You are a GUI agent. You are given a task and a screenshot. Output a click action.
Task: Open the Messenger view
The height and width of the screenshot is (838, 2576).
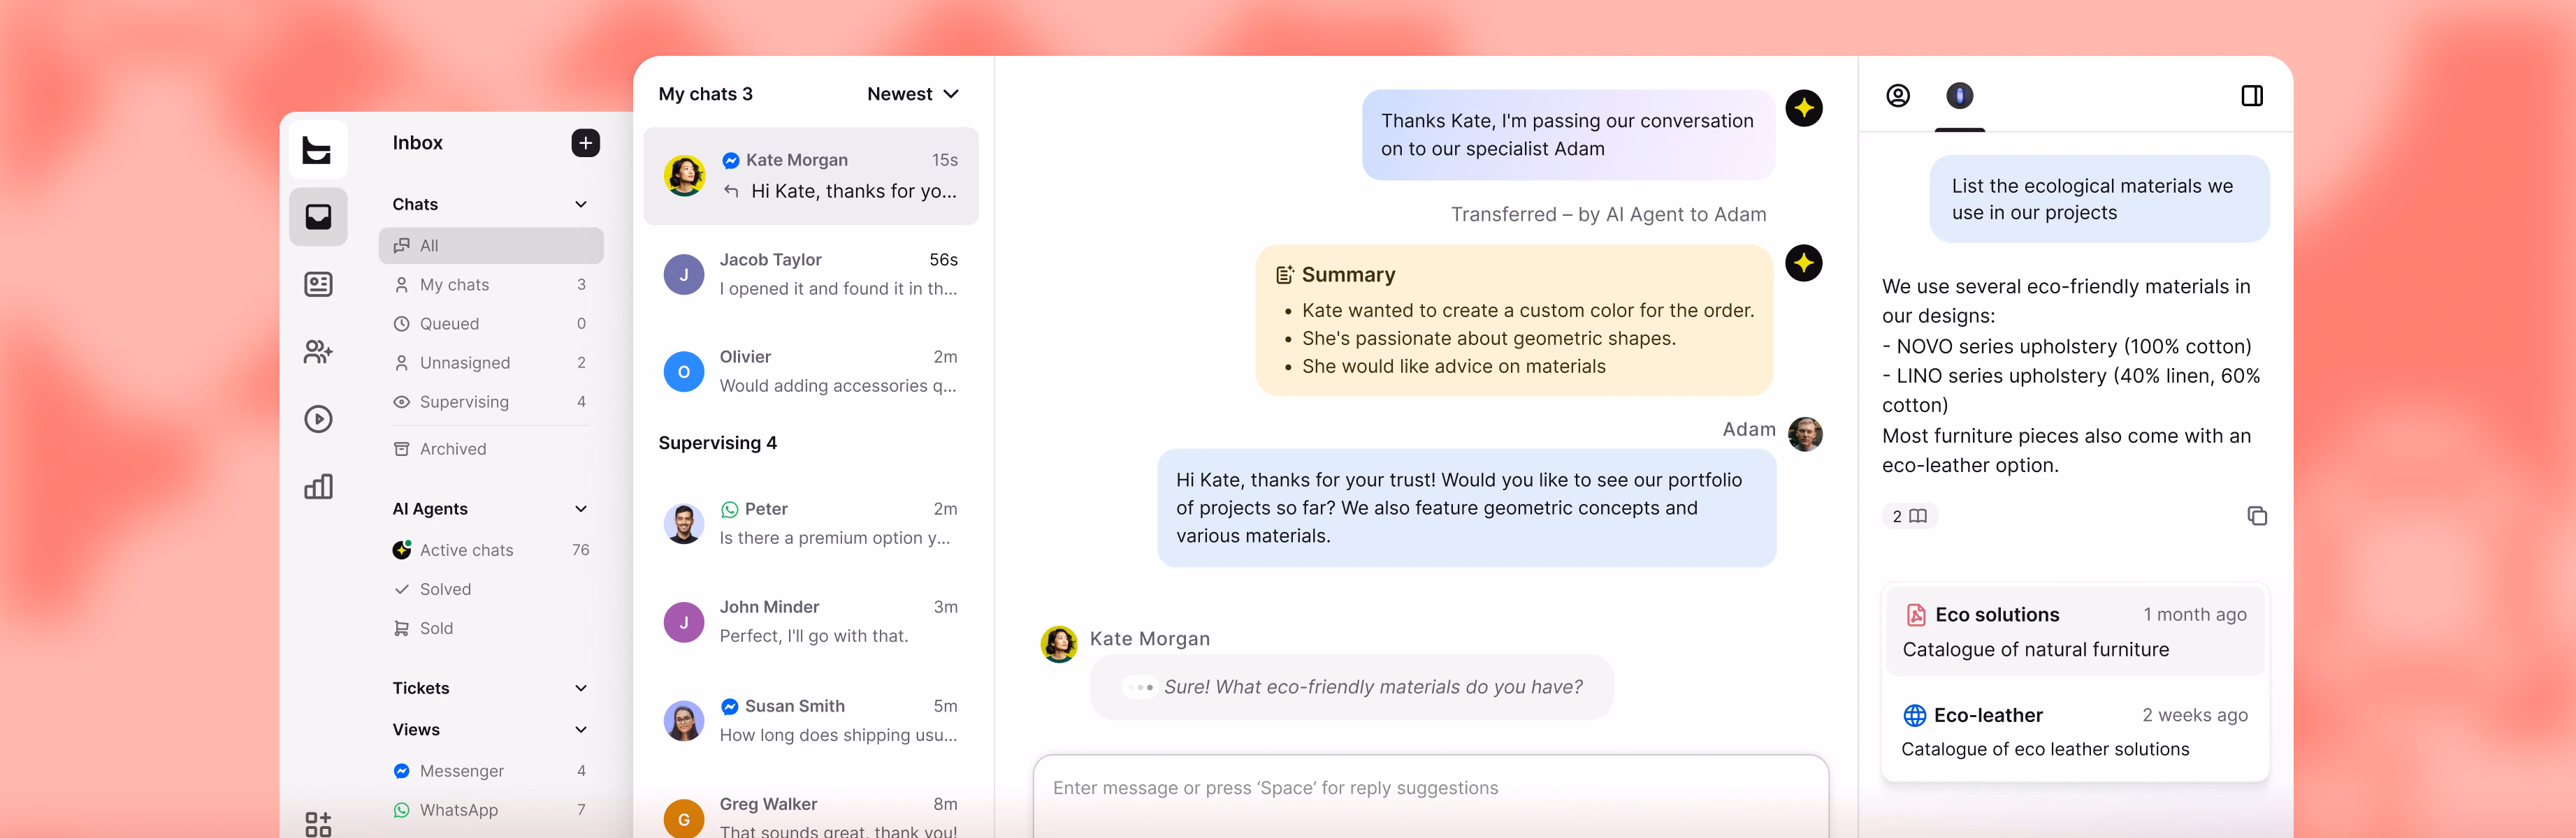tap(491, 771)
